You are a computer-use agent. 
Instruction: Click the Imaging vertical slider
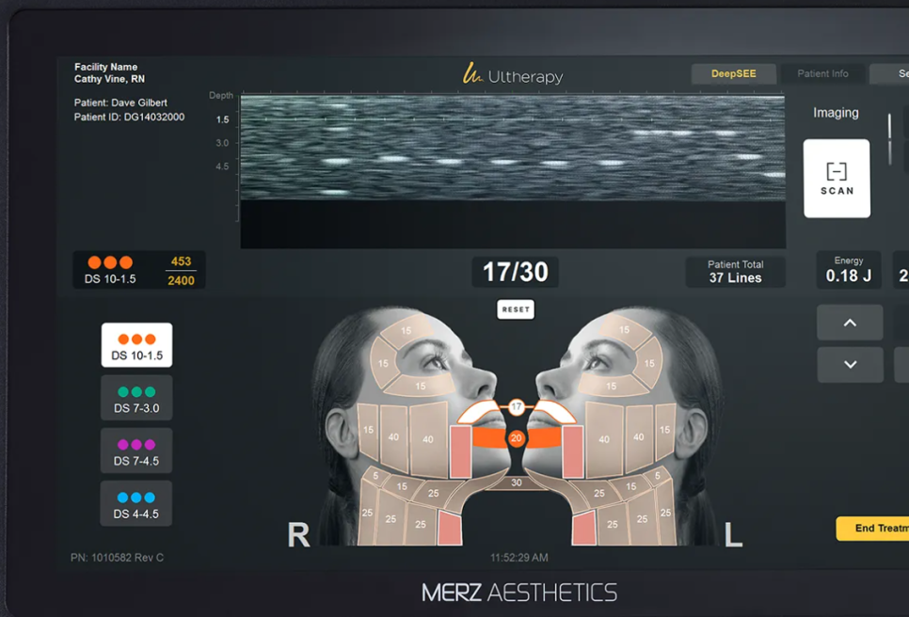(x=890, y=139)
